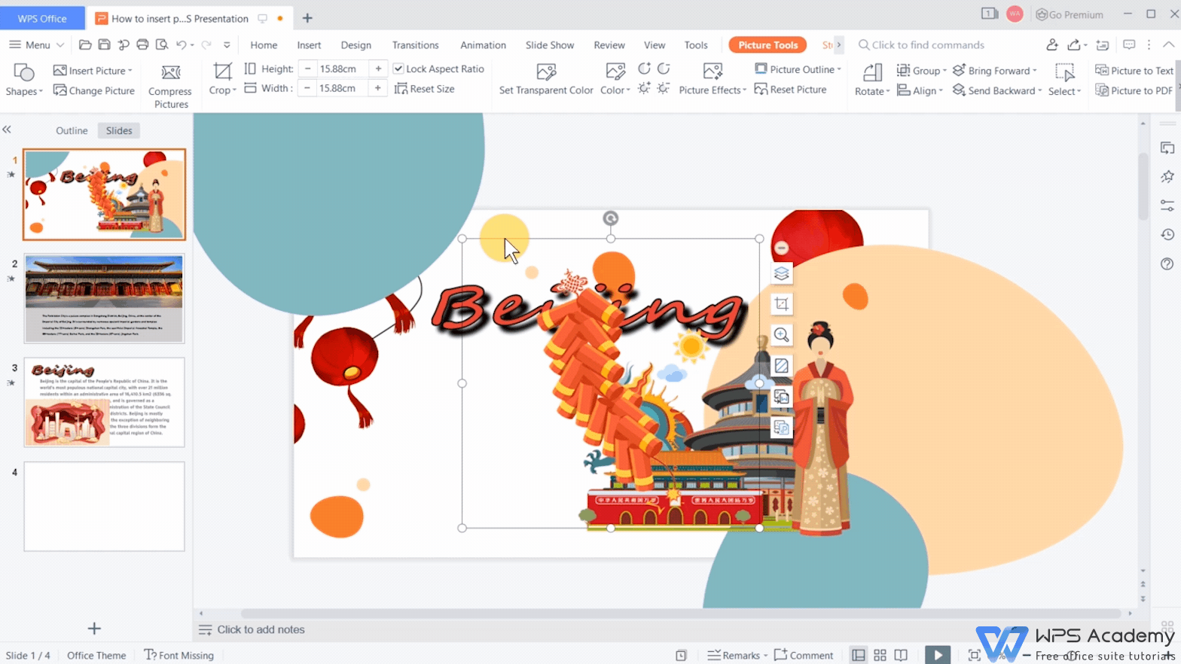Expand the Picture Outline dropdown
Screen dimensions: 1181x664
coord(839,69)
